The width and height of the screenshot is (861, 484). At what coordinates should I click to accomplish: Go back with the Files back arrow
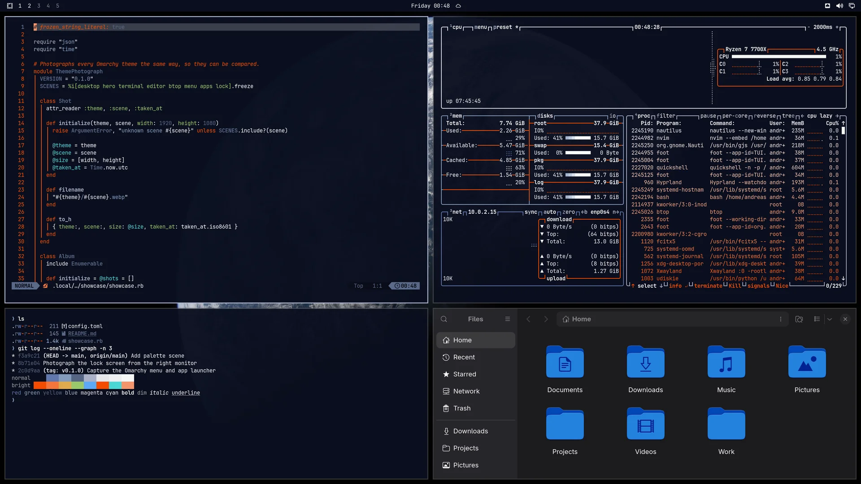click(x=528, y=319)
